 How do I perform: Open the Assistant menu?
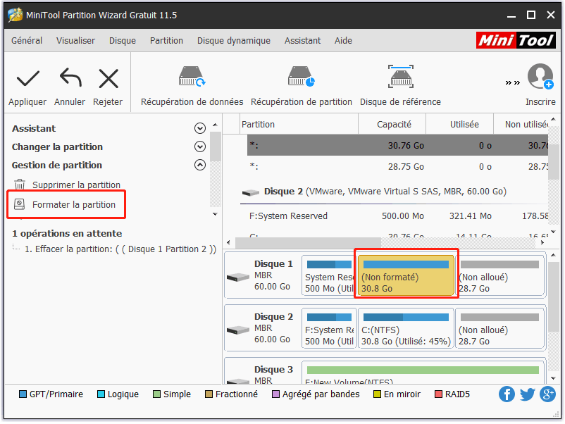303,41
